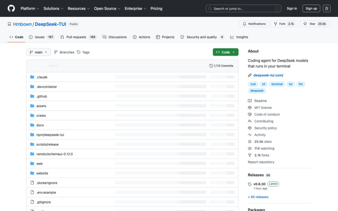
Task: Open appearance settings icon in header
Action: 327,8
